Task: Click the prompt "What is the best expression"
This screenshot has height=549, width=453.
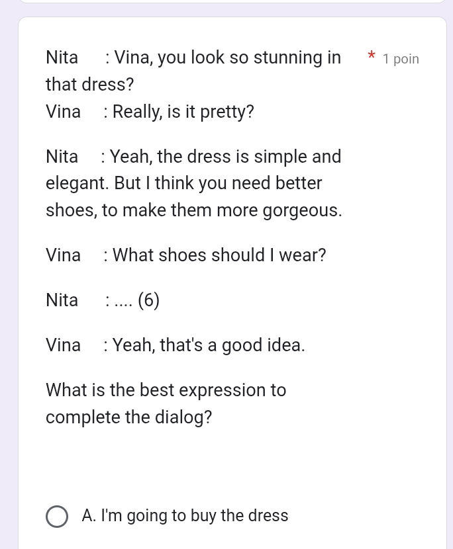Action: [x=166, y=390]
